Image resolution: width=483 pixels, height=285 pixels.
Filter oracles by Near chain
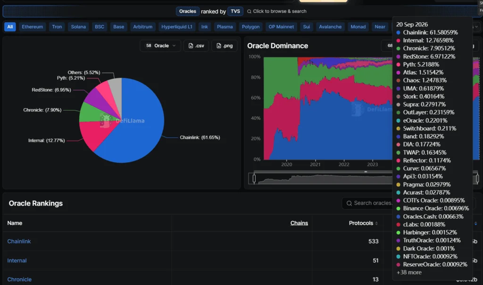click(380, 27)
